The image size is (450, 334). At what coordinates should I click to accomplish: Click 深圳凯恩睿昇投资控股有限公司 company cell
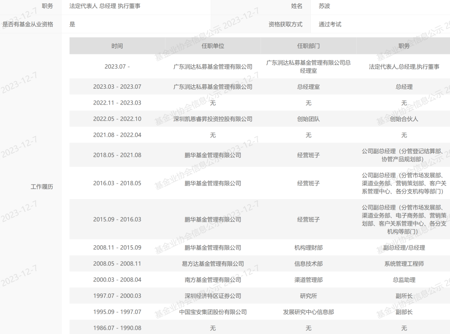212,119
